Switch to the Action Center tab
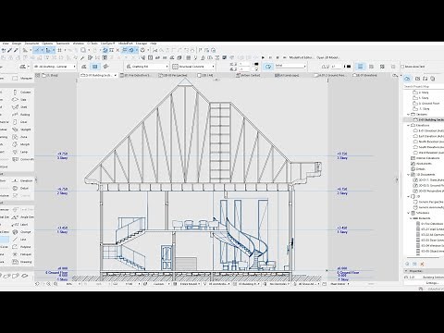The height and width of the screenshot is (333, 444). [249, 75]
